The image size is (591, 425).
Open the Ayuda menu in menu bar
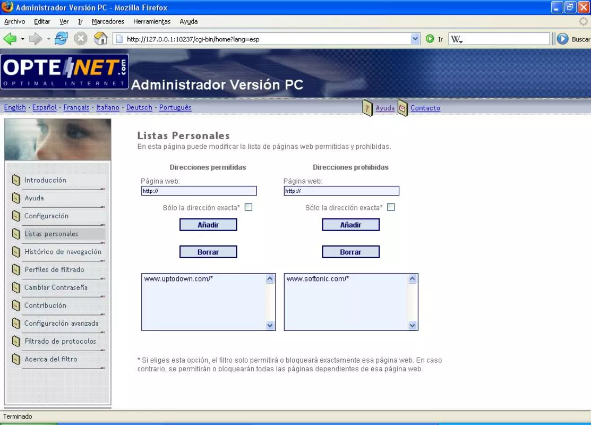pos(189,21)
